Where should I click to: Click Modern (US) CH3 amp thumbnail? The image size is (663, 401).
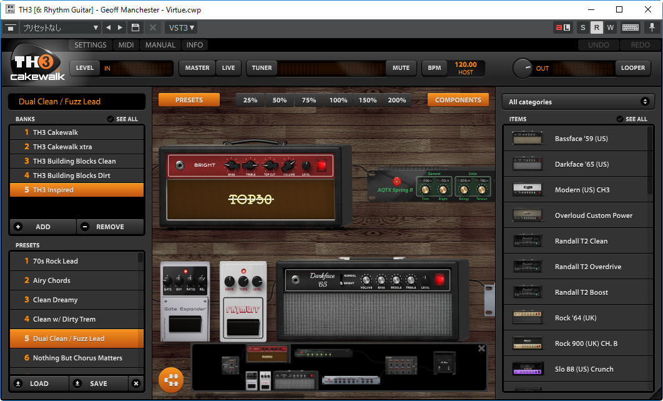pyautogui.click(x=527, y=189)
